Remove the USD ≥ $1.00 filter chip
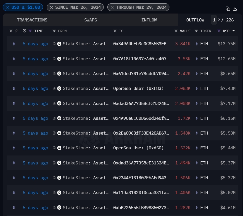The image size is (243, 216). click(x=8, y=7)
